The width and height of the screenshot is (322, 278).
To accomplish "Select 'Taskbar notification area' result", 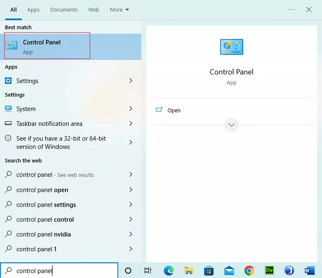I will [70, 124].
